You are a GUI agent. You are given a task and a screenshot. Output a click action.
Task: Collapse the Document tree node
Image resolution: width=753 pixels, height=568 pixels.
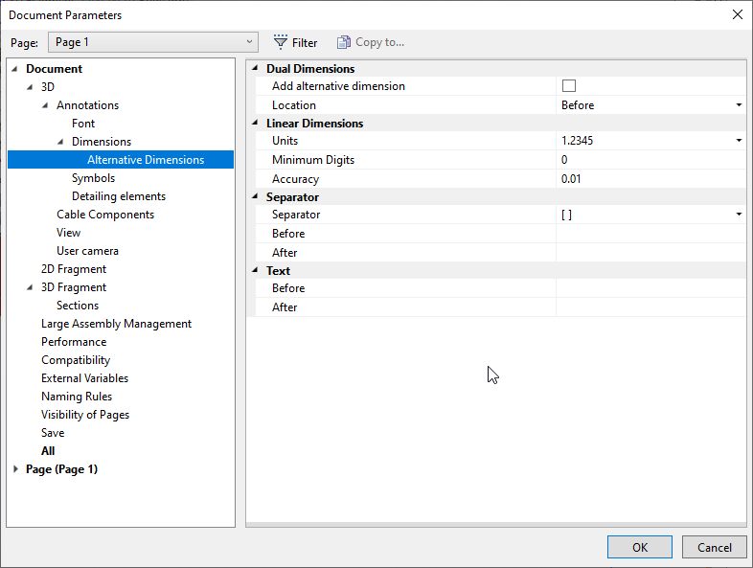(x=15, y=69)
